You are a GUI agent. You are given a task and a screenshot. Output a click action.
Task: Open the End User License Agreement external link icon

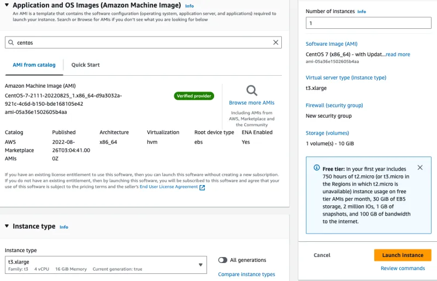(202, 187)
